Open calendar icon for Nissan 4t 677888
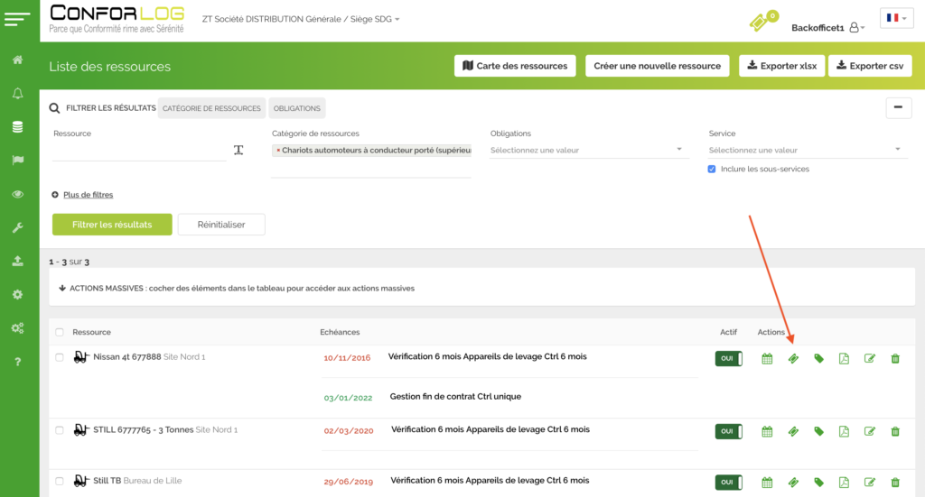The image size is (925, 497). (767, 359)
